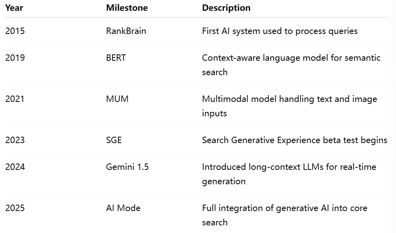Select the 2021 year cell
The image size is (396, 233).
click(x=15, y=99)
